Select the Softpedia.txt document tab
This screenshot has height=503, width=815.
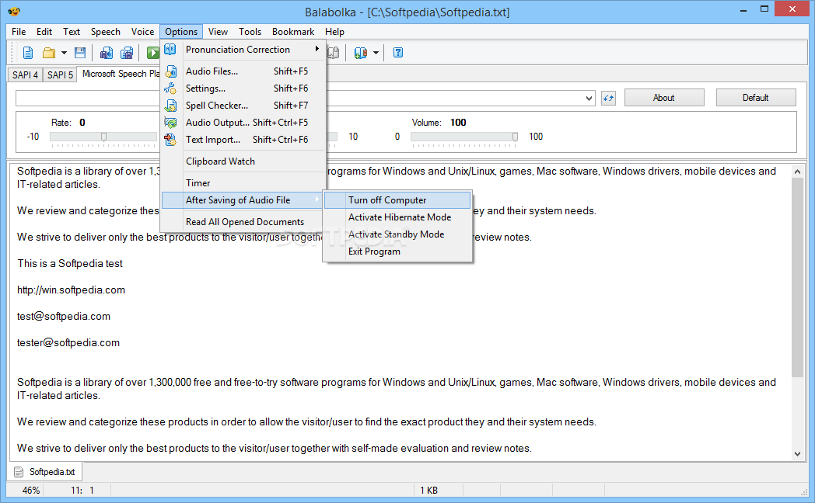point(46,472)
